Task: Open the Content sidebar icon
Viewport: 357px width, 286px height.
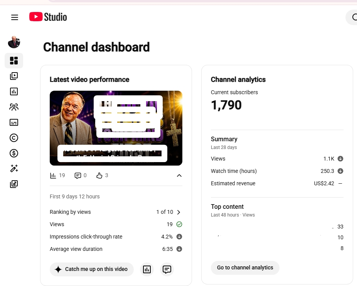Action: pyautogui.click(x=14, y=76)
